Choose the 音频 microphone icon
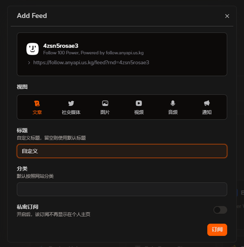Screen dimensions: 244x247 tap(173, 103)
